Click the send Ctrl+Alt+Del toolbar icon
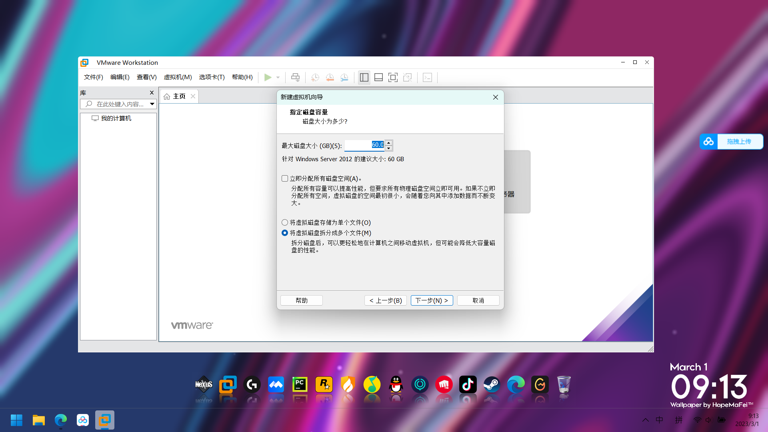This screenshot has width=768, height=432. 295,77
